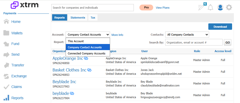Click the notifications bell icon
Viewport: 240px width, 103px height.
click(210, 7)
